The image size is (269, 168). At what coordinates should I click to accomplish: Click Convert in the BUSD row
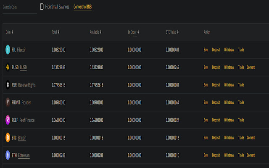click(251, 67)
